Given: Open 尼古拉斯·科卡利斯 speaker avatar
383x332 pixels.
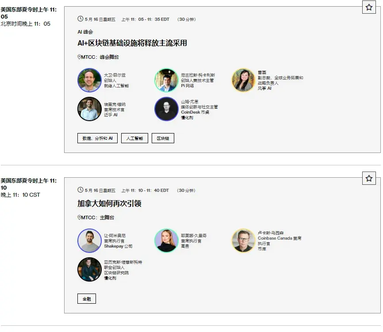Looking at the screenshot, I should click(166, 80).
